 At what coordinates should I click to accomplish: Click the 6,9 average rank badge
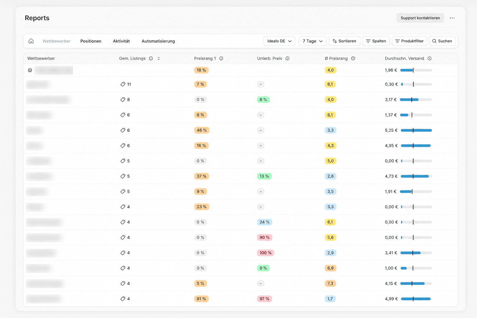(x=330, y=268)
